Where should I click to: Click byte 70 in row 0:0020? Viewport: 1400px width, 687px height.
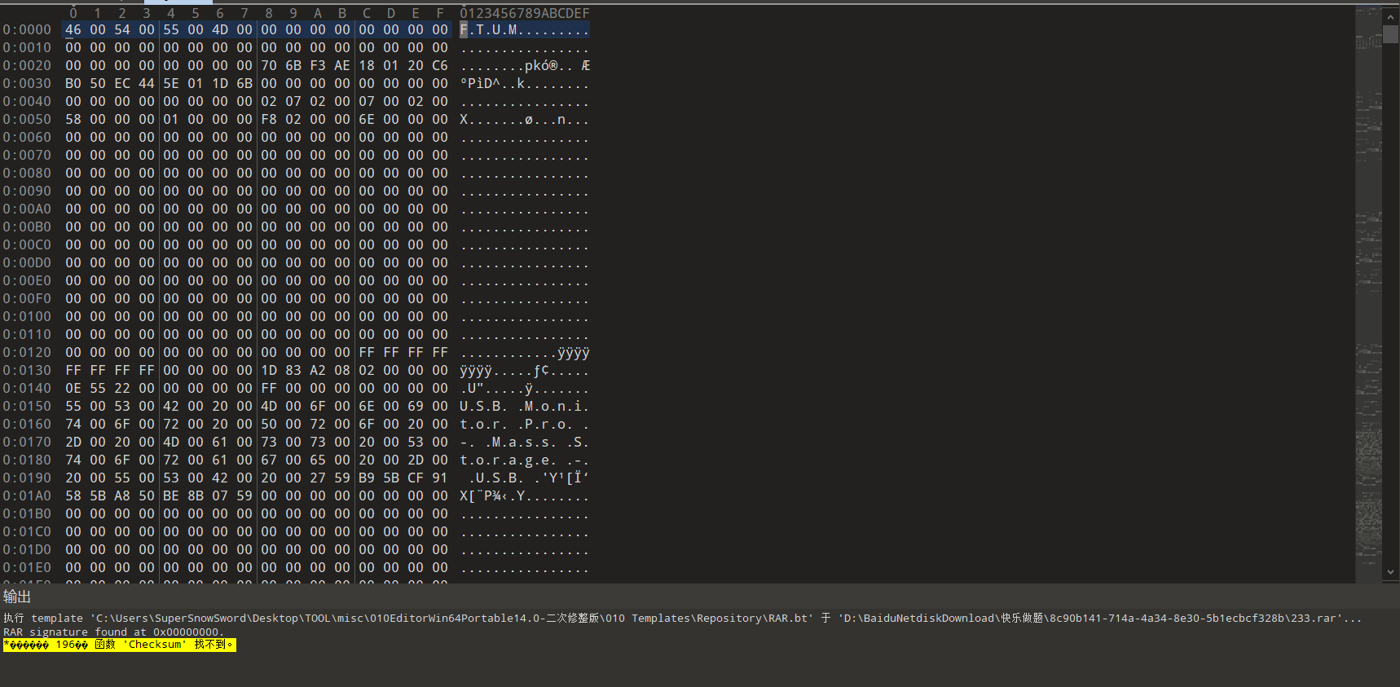[269, 65]
